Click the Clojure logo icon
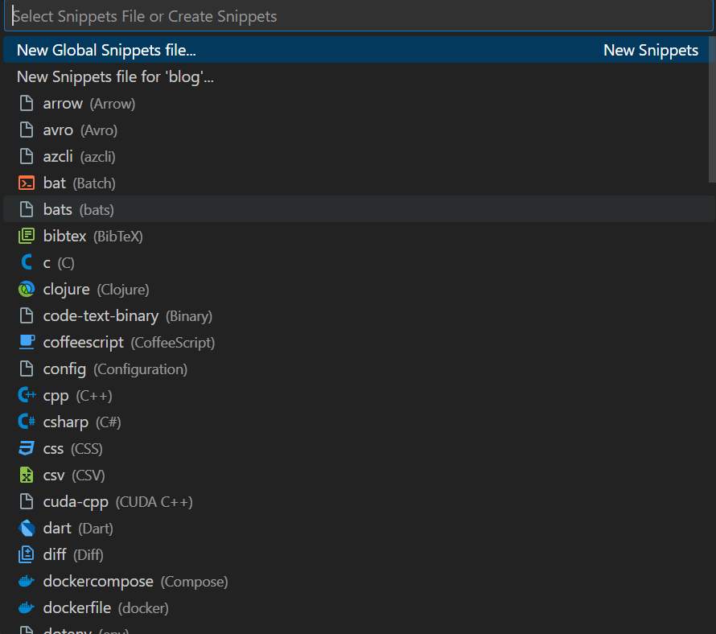Image resolution: width=716 pixels, height=634 pixels. click(27, 289)
